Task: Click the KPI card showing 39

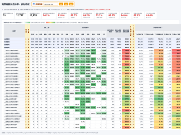Action: pyautogui.click(x=8, y=15)
